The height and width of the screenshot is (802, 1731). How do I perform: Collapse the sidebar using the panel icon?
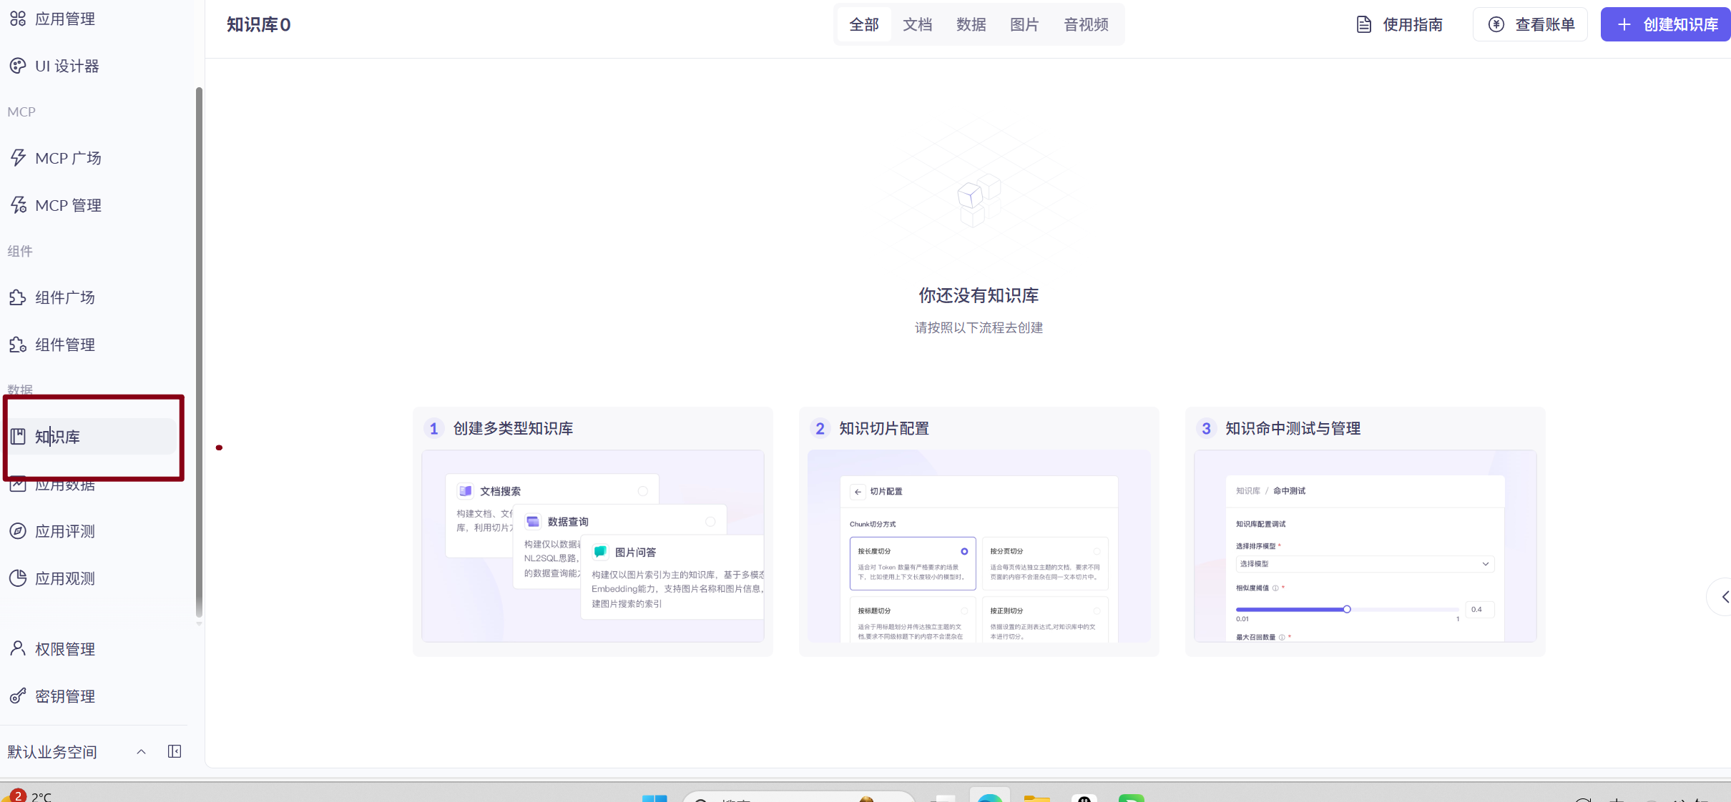[175, 751]
